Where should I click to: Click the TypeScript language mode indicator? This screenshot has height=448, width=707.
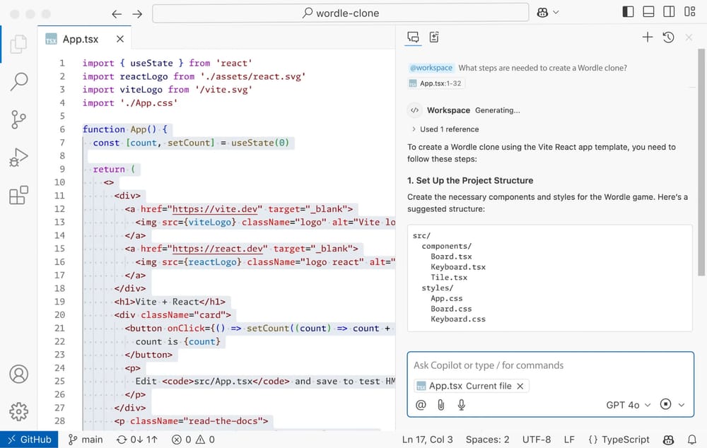click(x=619, y=440)
